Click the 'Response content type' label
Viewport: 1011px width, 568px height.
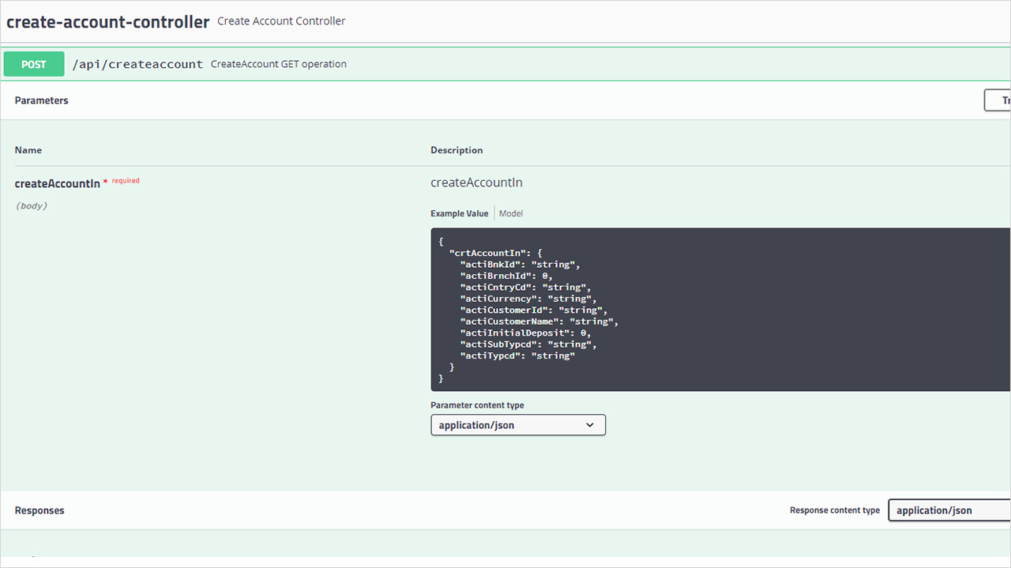tap(835, 510)
